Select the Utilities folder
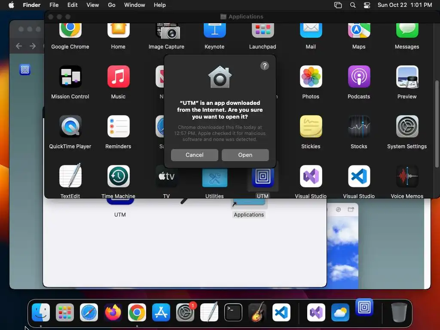This screenshot has height=330, width=440. tap(215, 177)
